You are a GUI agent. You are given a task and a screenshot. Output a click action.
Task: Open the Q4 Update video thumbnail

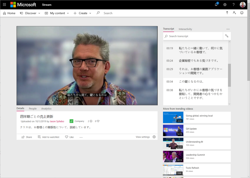pos(173,130)
